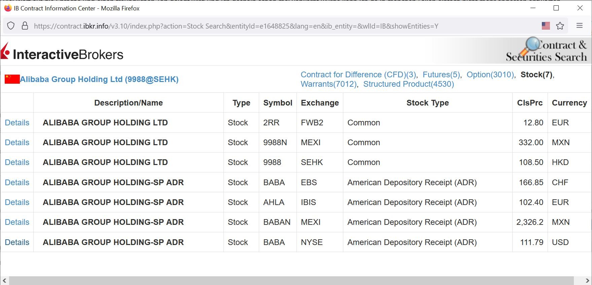This screenshot has height=285, width=592.
Task: Click the China flag icon beside Alibaba
Action: pos(12,79)
